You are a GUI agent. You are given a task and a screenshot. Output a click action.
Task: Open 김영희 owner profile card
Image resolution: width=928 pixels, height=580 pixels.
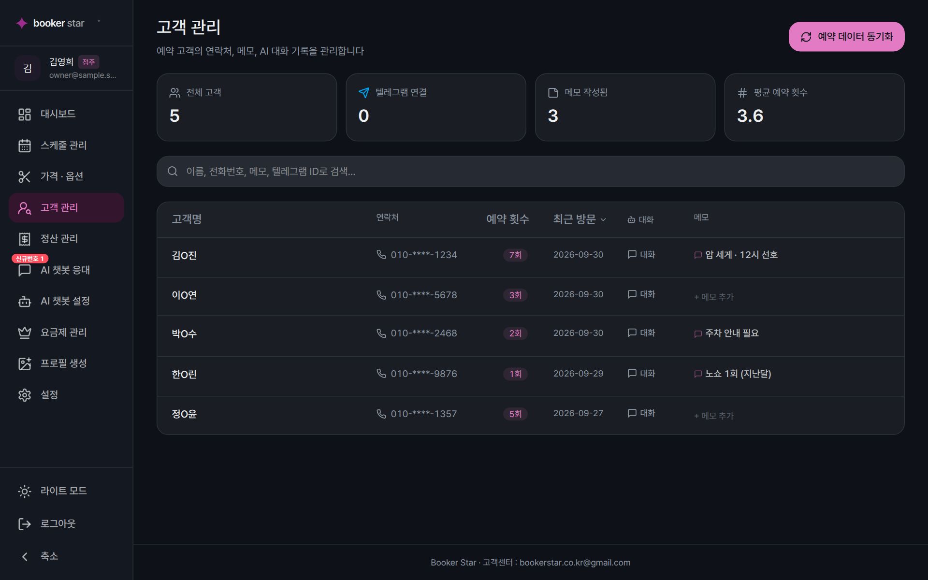coord(66,68)
